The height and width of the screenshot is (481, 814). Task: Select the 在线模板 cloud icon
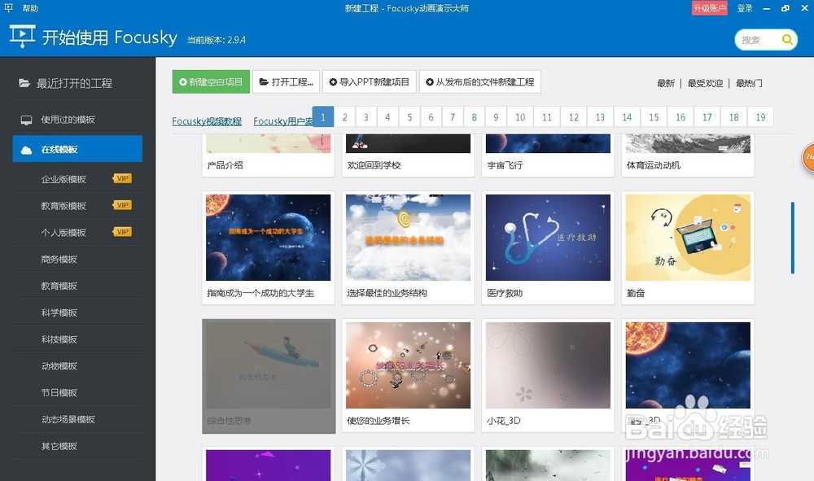tap(24, 148)
